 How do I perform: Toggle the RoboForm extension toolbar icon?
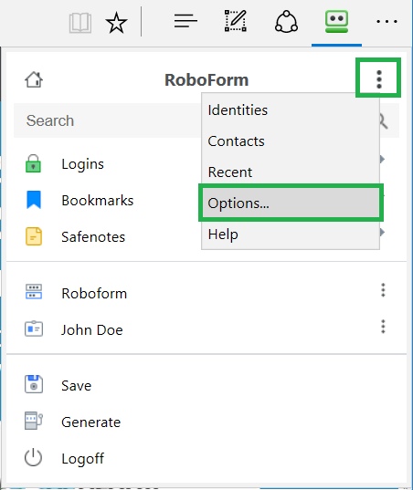tap(336, 22)
